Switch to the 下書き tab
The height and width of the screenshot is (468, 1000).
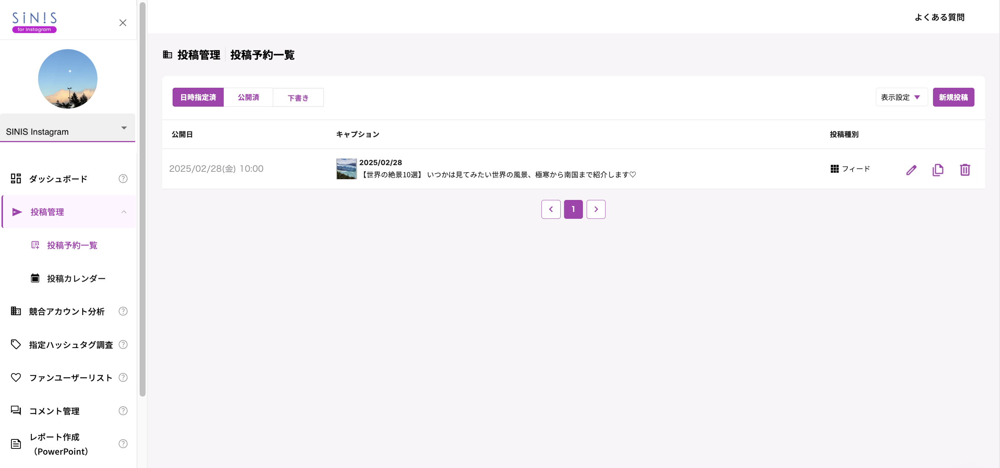298,97
